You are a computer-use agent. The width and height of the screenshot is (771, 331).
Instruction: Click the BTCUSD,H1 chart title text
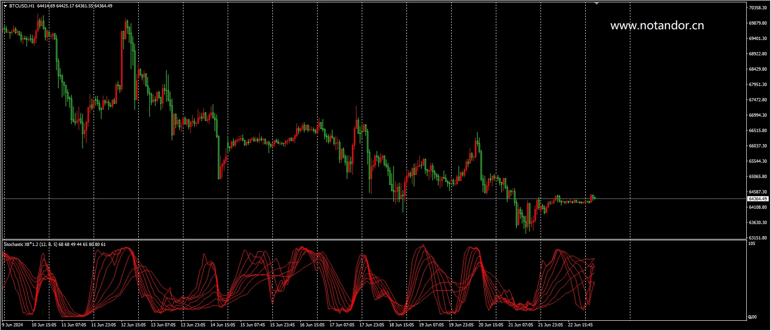[21, 6]
